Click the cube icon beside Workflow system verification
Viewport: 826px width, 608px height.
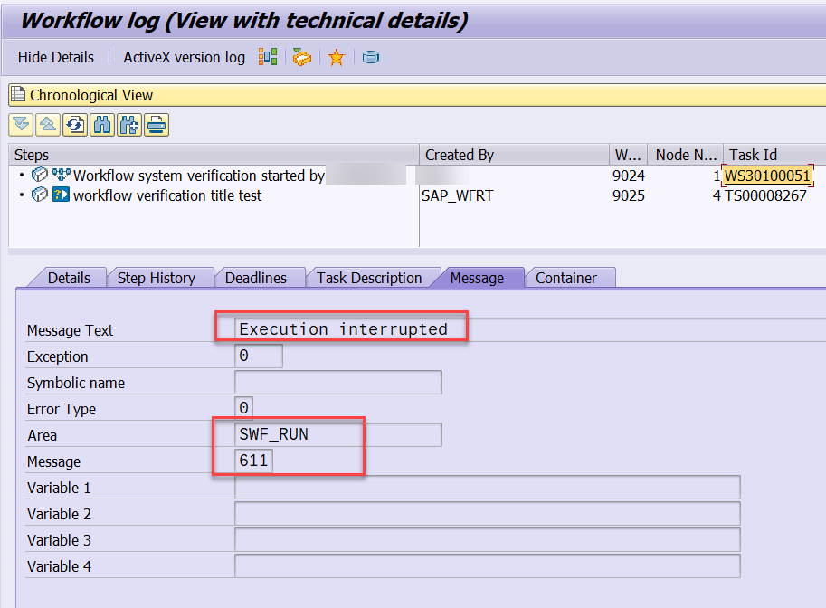pos(40,175)
